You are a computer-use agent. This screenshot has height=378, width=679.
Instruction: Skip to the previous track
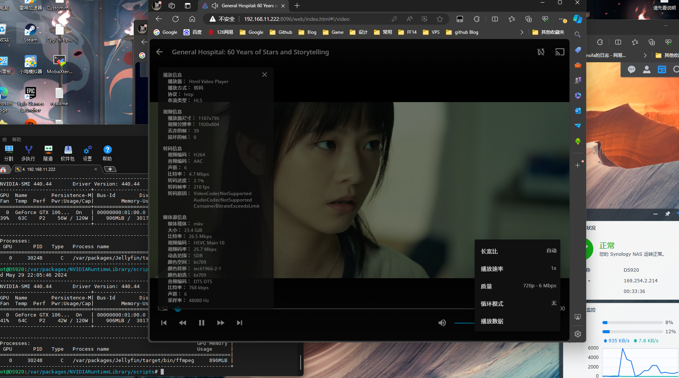tap(164, 323)
